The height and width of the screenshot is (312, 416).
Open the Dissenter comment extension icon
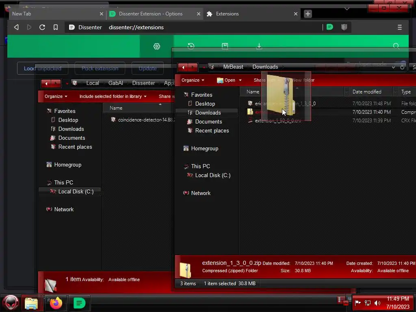click(x=330, y=27)
